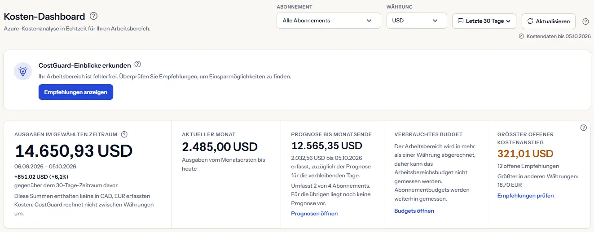Click the Aktualisieren refresh button
This screenshot has width=594, height=232.
click(x=549, y=21)
